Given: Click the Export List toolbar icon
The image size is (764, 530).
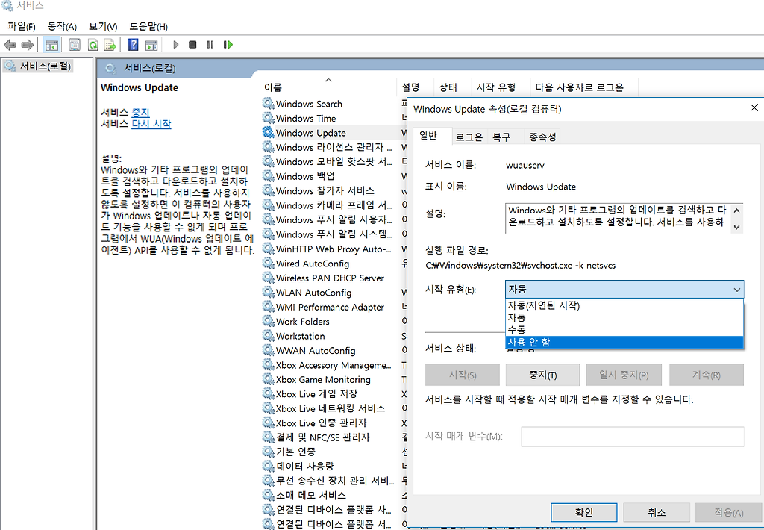Looking at the screenshot, I should 110,45.
